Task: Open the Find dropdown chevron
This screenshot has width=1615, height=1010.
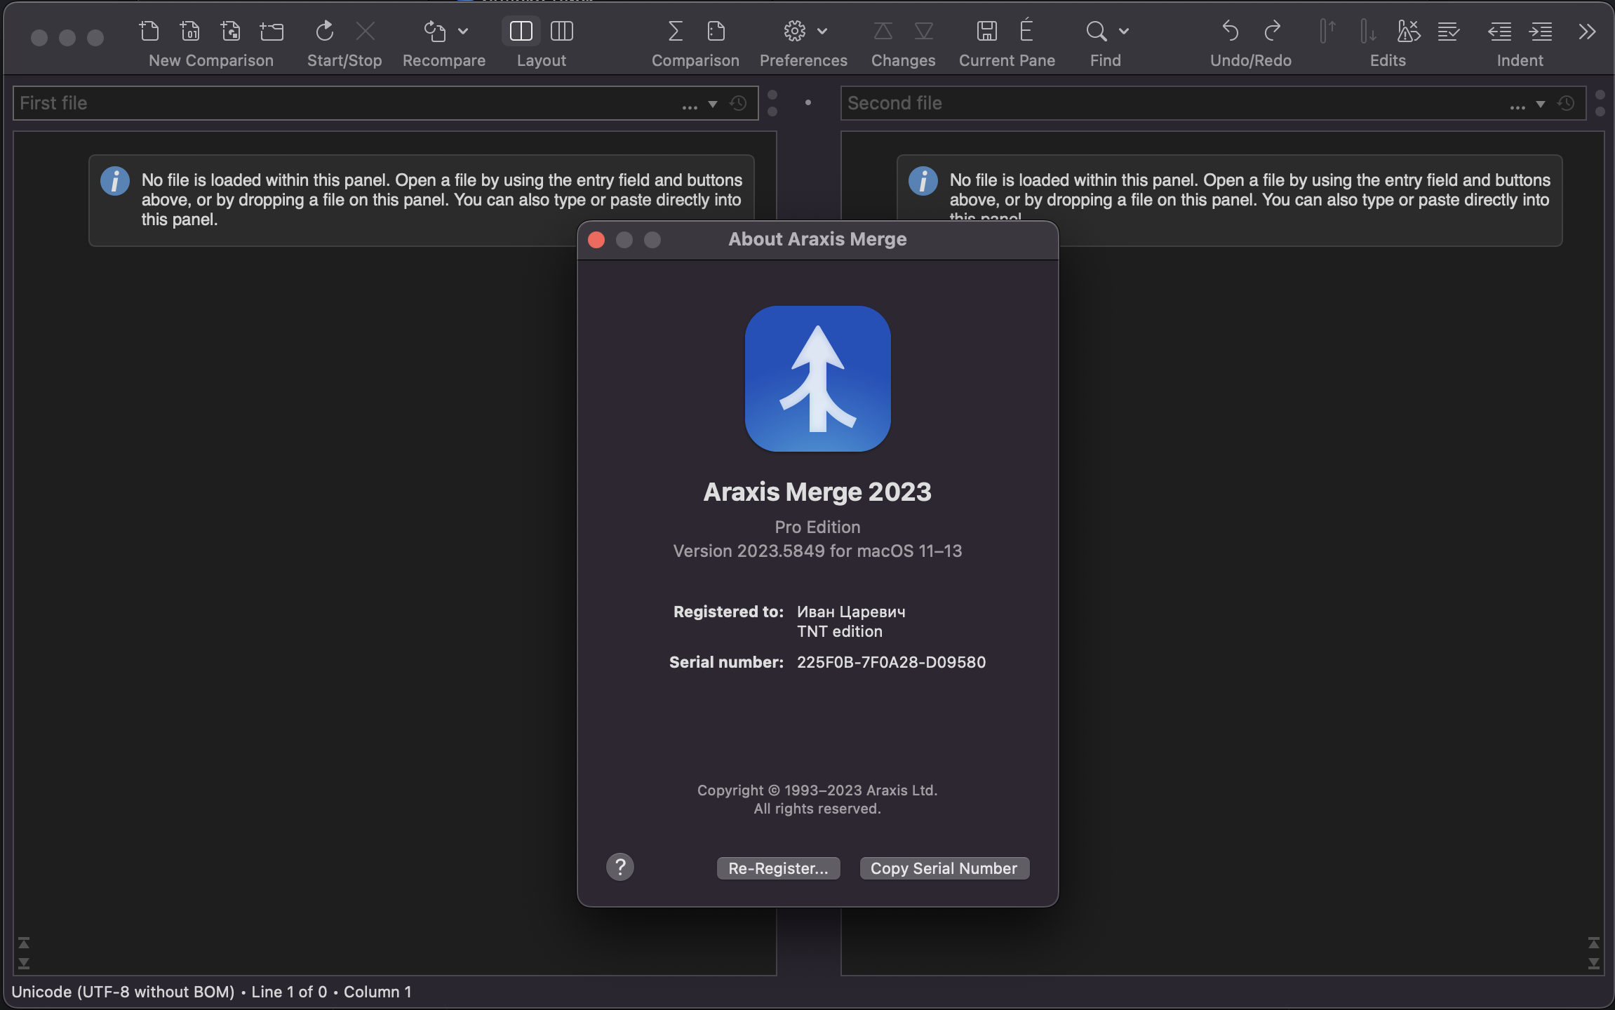Action: pos(1124,31)
